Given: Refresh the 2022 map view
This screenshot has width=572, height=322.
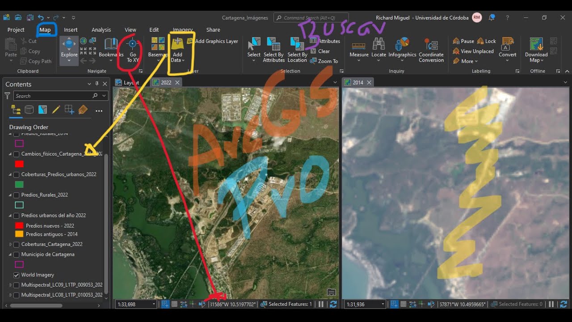Looking at the screenshot, I should [x=333, y=304].
